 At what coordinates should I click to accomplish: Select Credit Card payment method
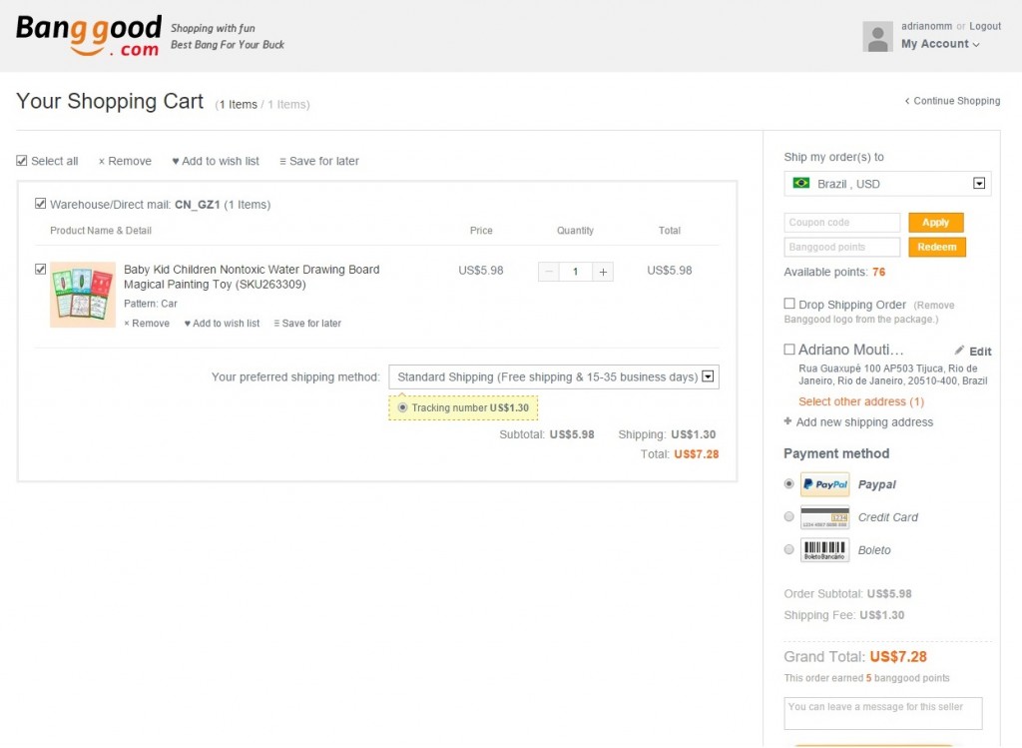(789, 516)
